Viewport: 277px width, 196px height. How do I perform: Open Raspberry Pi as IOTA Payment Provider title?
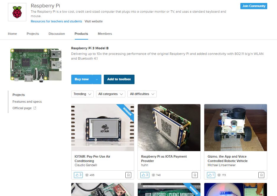tap(164, 159)
